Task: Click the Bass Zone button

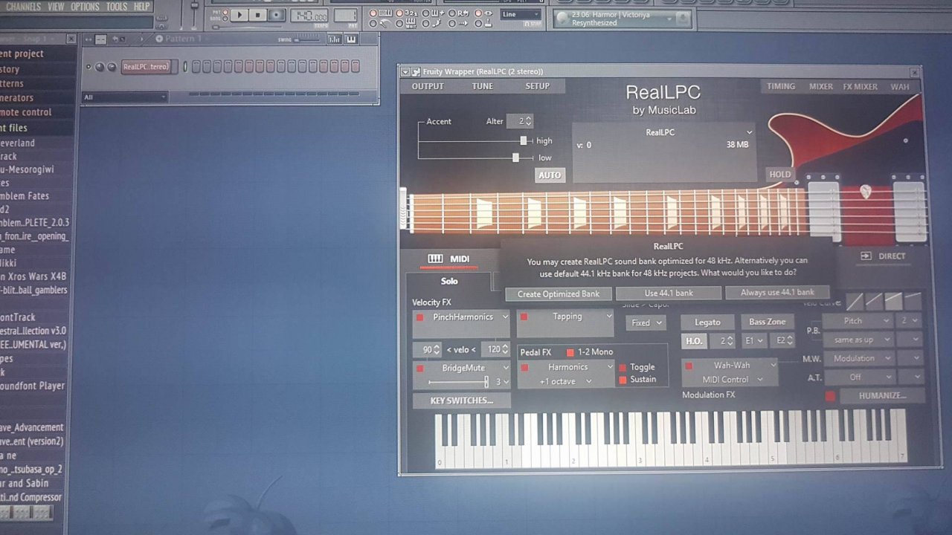Action: 767,322
